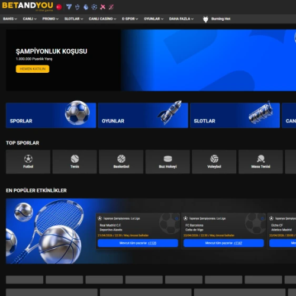
Task: Open all markets for Real Madrid match
Action: coord(138,243)
